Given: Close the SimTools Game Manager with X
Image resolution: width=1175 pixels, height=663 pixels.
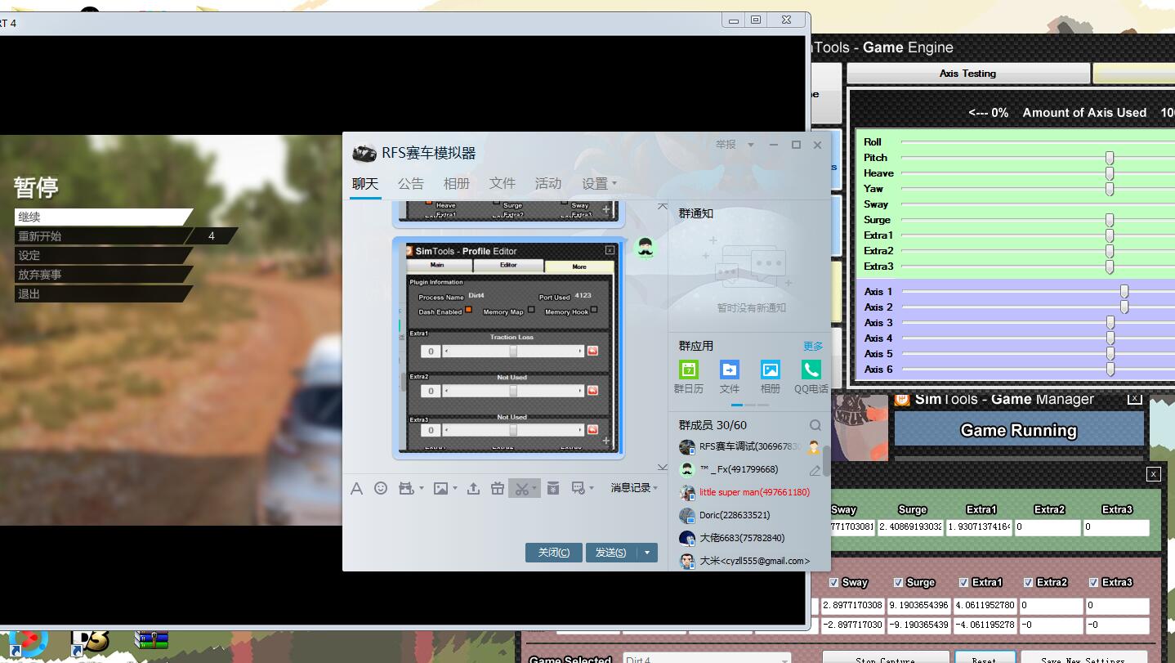Looking at the screenshot, I should pyautogui.click(x=1134, y=398).
